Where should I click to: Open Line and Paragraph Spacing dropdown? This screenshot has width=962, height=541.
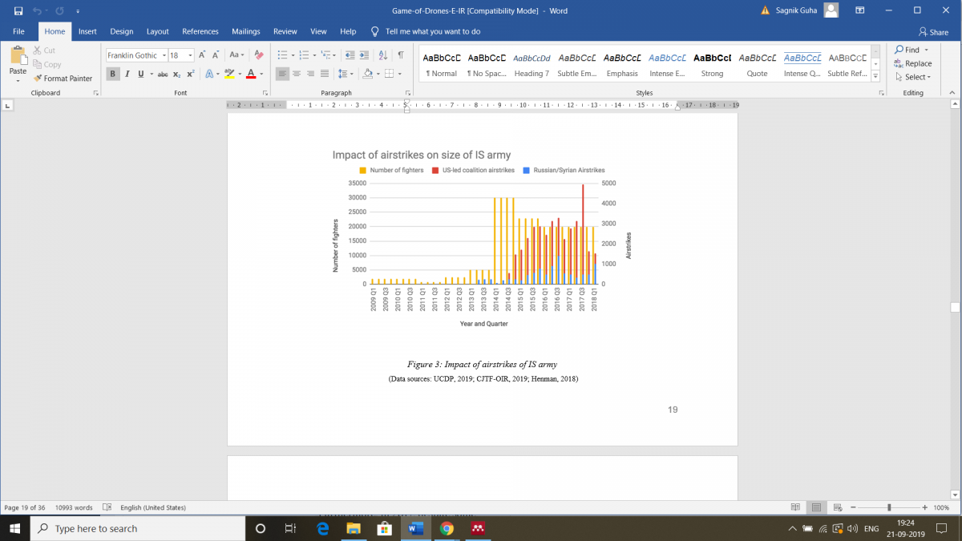pyautogui.click(x=346, y=74)
